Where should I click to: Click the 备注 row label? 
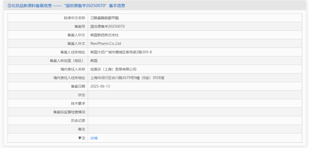coord(83,129)
